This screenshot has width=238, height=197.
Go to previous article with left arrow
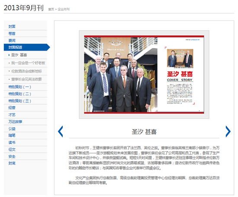61,131
